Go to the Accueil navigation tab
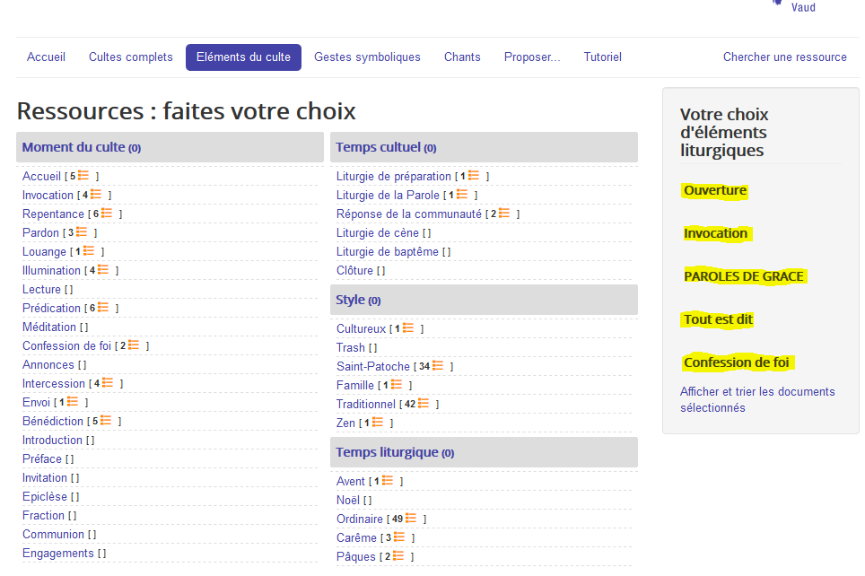 (x=47, y=57)
